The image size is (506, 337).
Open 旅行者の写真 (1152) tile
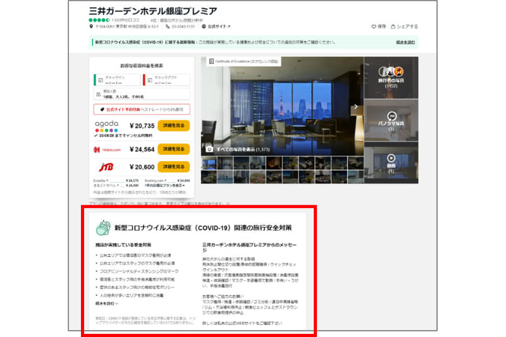[x=391, y=78]
